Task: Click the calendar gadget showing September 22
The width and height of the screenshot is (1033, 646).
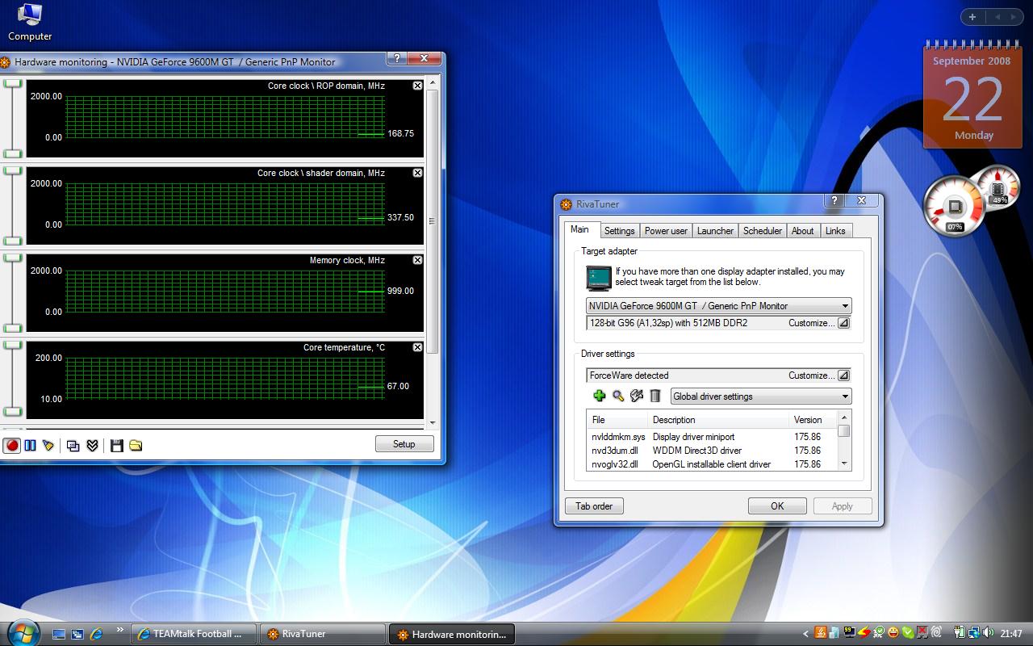Action: pos(972,95)
